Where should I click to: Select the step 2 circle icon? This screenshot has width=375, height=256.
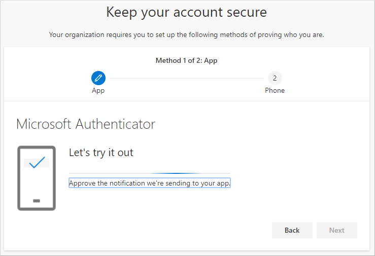point(275,78)
